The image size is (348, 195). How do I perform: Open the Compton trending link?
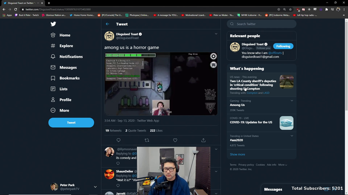coord(252,93)
